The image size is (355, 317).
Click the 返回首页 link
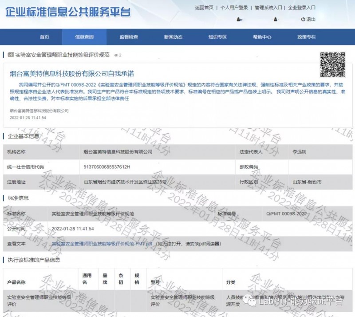pos(204,8)
